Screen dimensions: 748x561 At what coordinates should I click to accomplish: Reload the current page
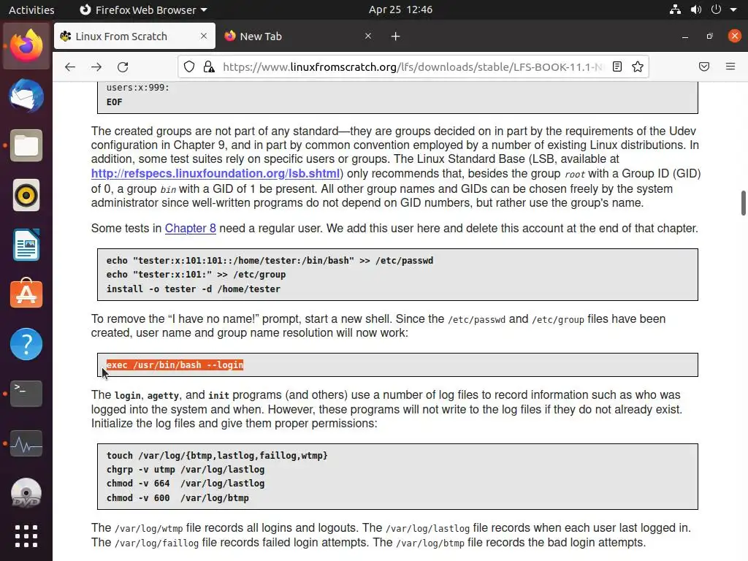click(x=123, y=66)
